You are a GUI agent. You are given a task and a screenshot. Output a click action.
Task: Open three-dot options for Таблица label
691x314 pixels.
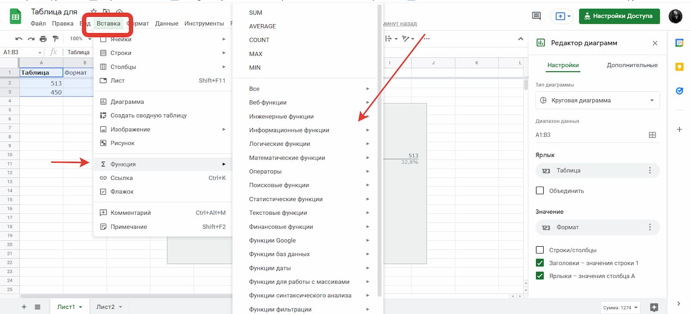point(650,170)
